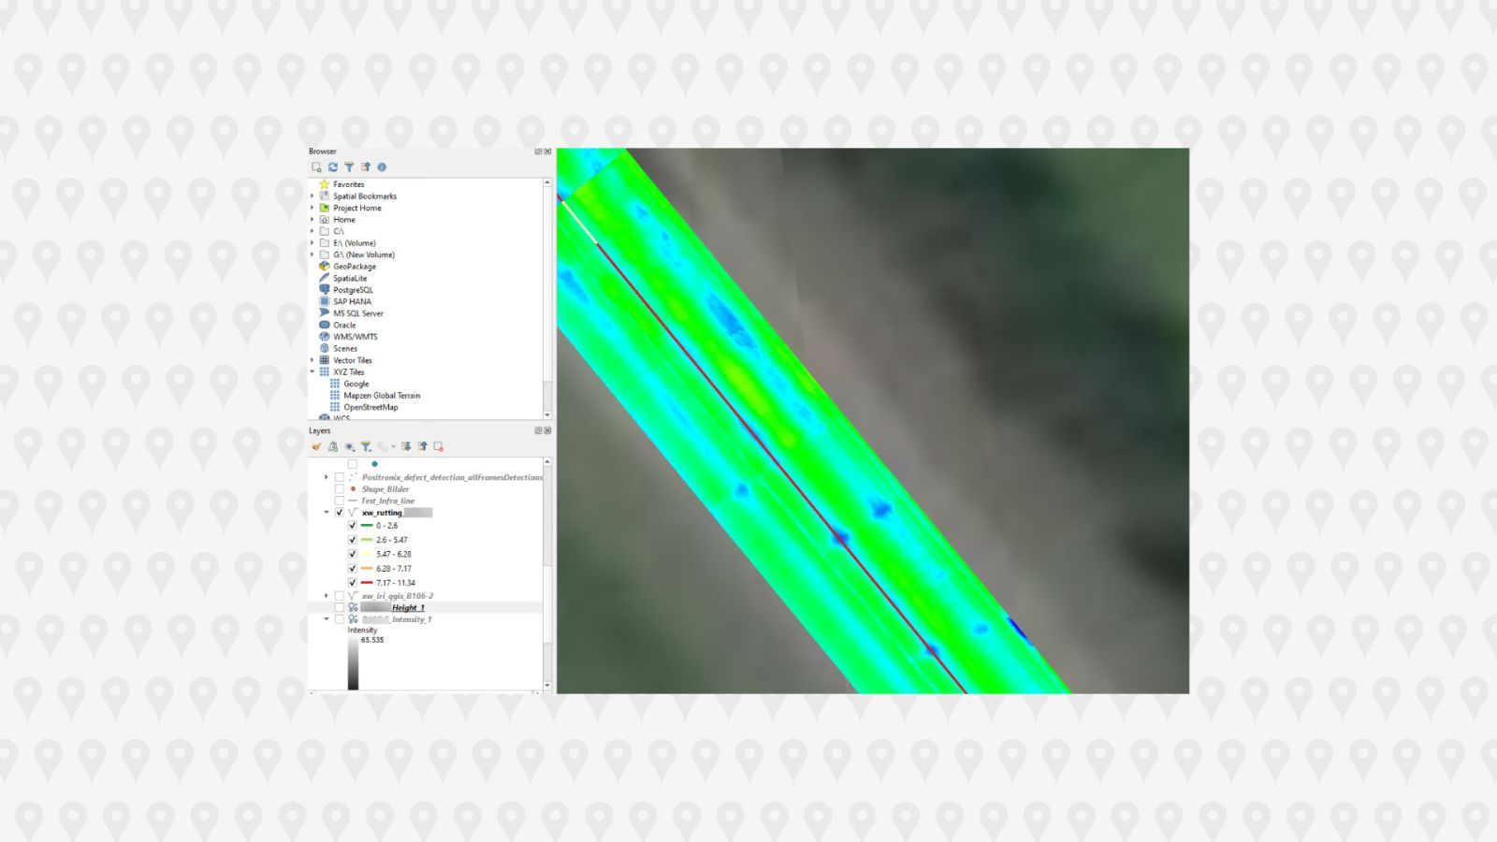The image size is (1497, 842).
Task: Click Filter Legend funnel icon in Layers toolbar
Action: (366, 447)
